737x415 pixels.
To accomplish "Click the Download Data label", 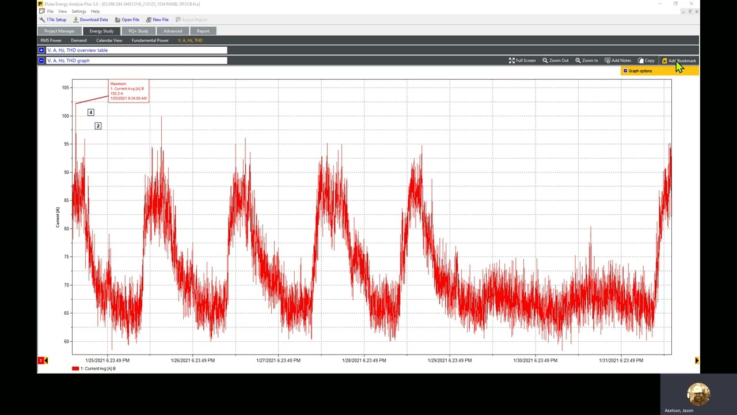I will [x=94, y=20].
